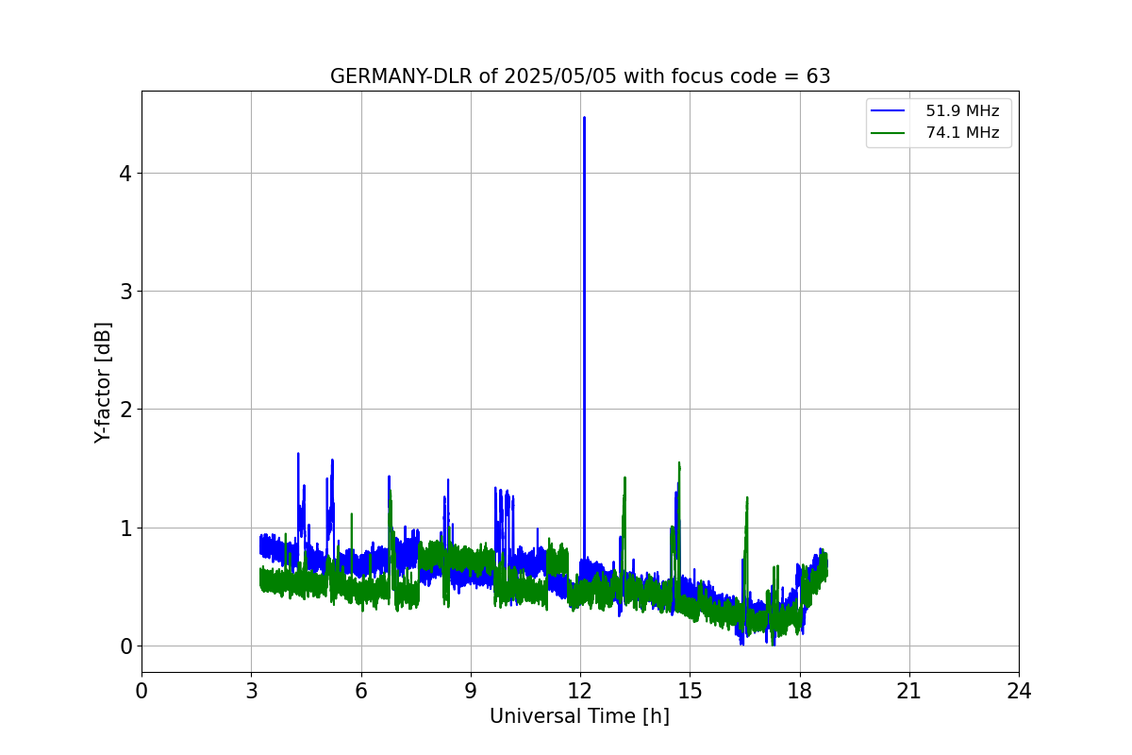Click x-axis tick label 21
This screenshot has height=755, width=1132.
(909, 691)
